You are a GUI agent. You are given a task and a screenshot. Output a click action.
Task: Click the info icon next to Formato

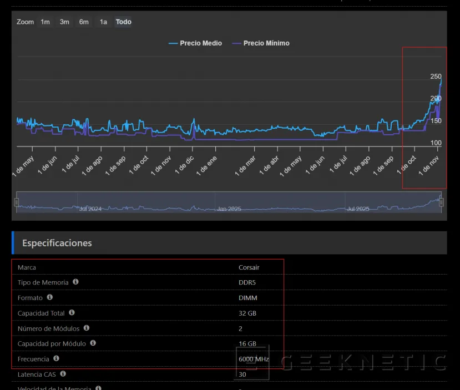coord(50,297)
